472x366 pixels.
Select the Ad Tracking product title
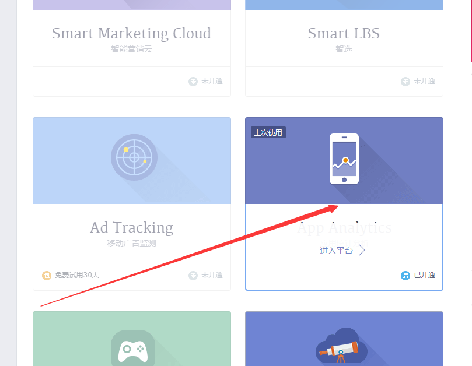(x=131, y=228)
